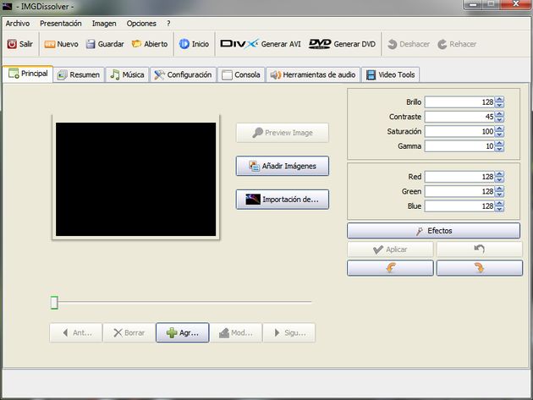Decrease the Contraste value with down arrow
The height and width of the screenshot is (400, 533).
coord(499,119)
